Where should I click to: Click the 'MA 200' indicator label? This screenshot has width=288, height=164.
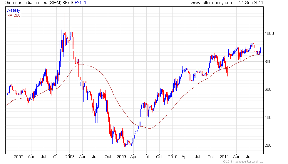(14, 15)
